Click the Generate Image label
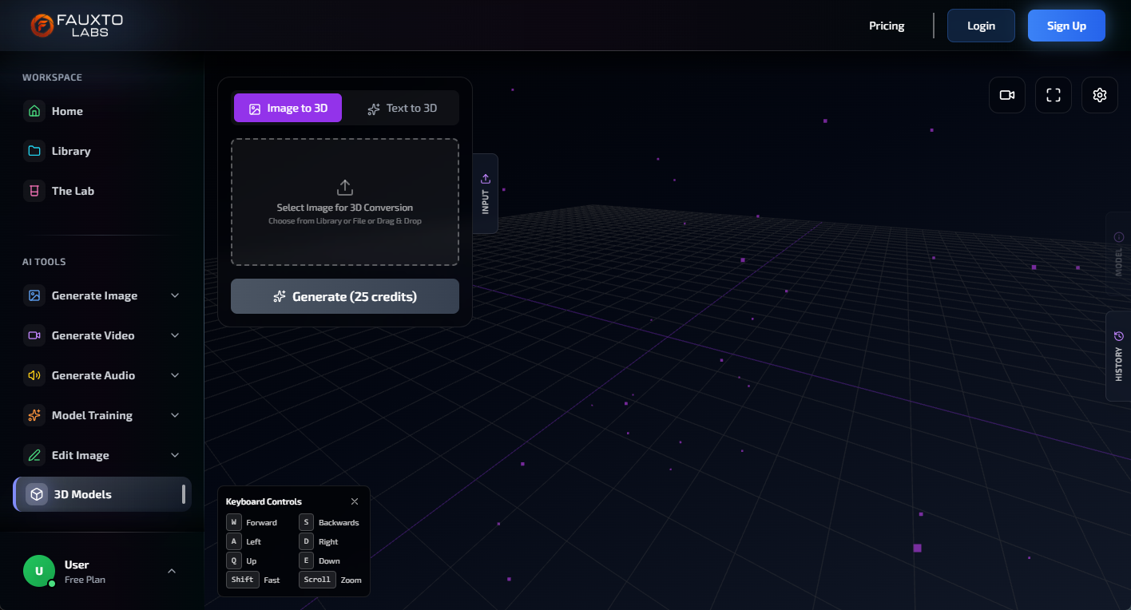This screenshot has width=1131, height=610. [94, 295]
